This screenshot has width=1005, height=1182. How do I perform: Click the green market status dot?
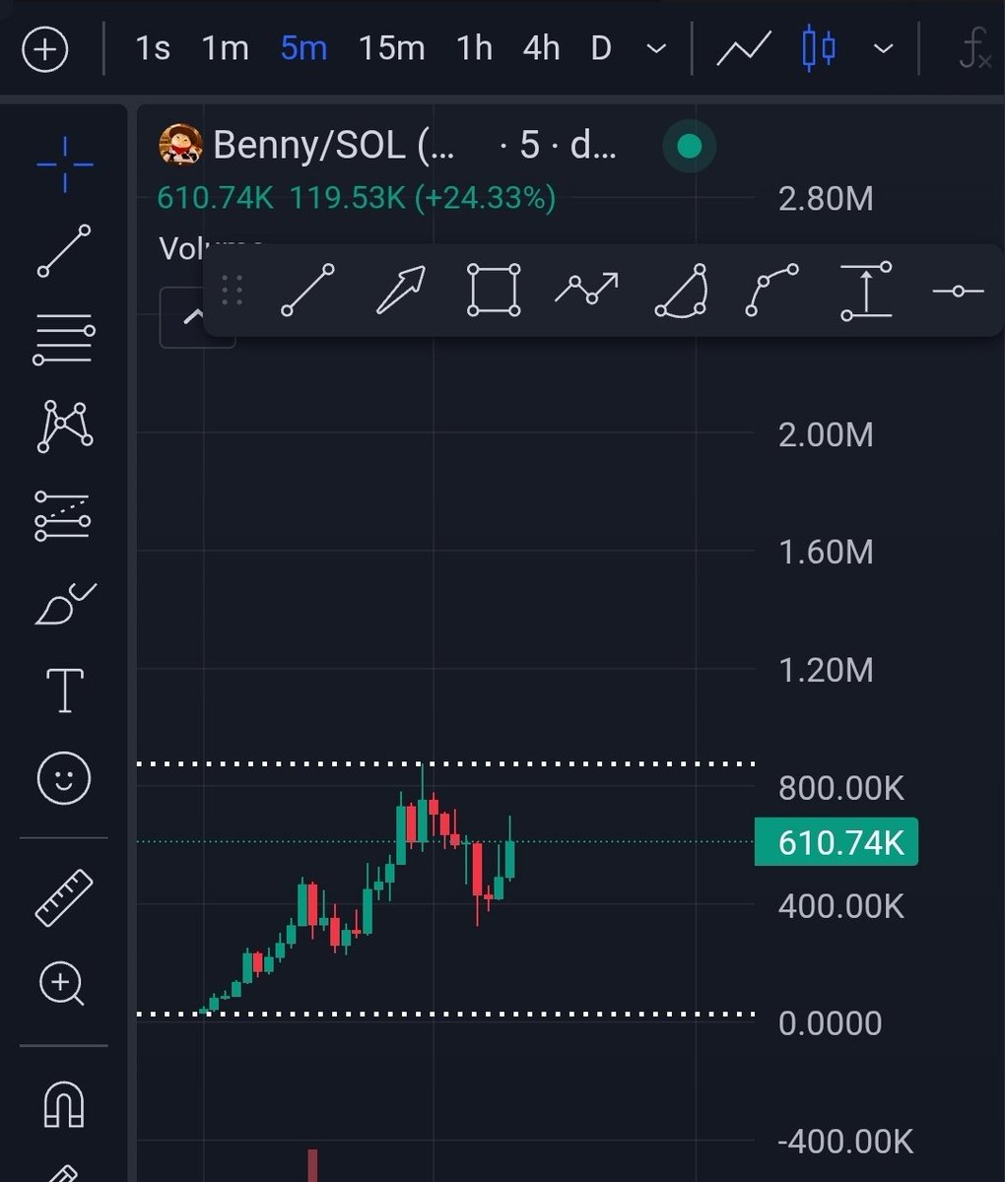690,147
